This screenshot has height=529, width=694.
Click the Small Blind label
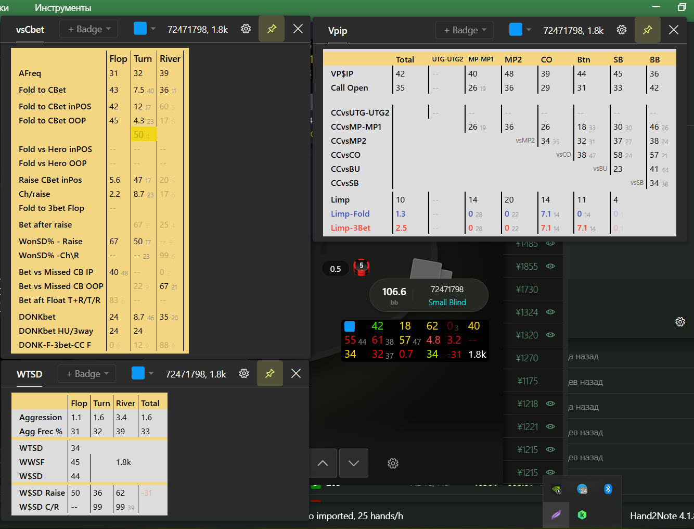(447, 302)
